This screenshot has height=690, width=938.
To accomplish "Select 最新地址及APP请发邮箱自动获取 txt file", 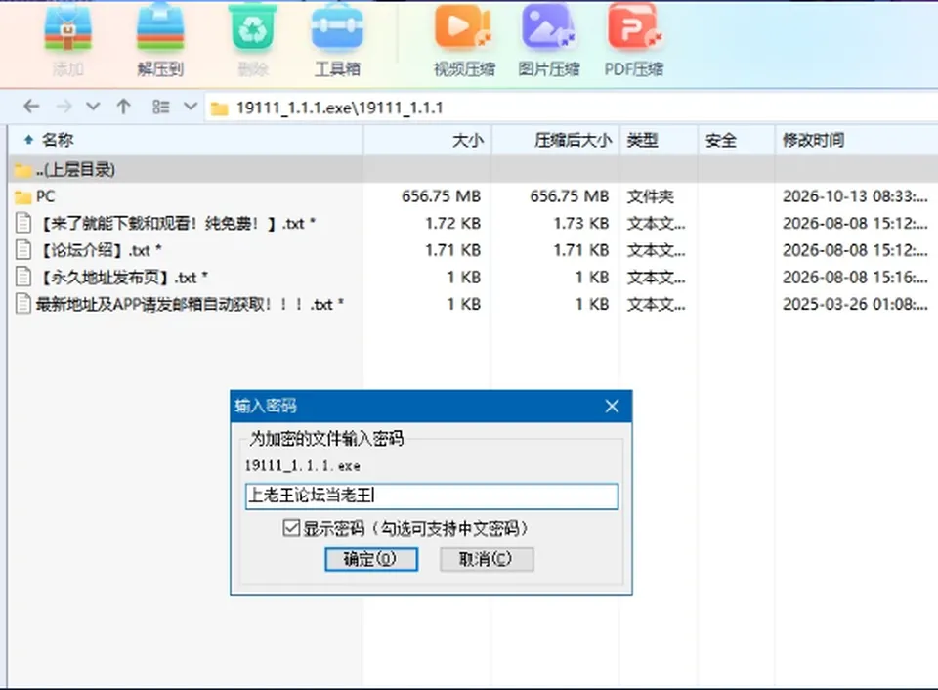I will pos(473,304).
